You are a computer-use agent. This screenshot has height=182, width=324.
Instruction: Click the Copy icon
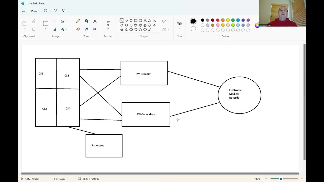tap(34, 29)
